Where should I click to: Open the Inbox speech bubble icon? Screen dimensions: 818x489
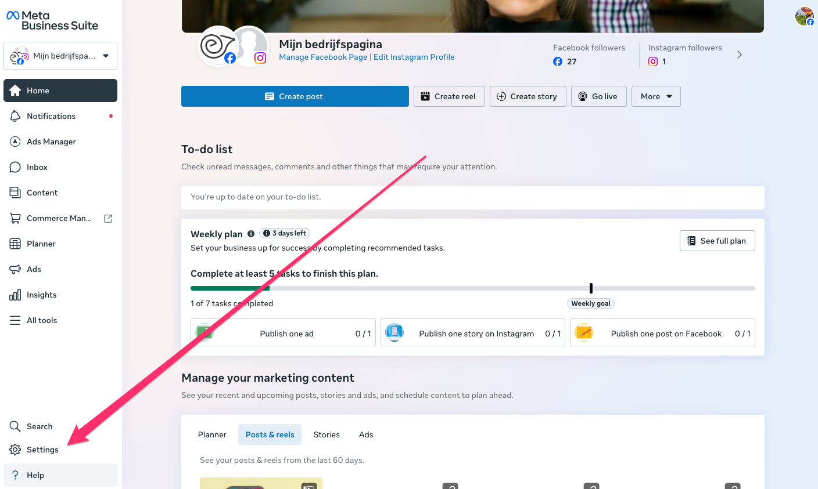pos(15,167)
